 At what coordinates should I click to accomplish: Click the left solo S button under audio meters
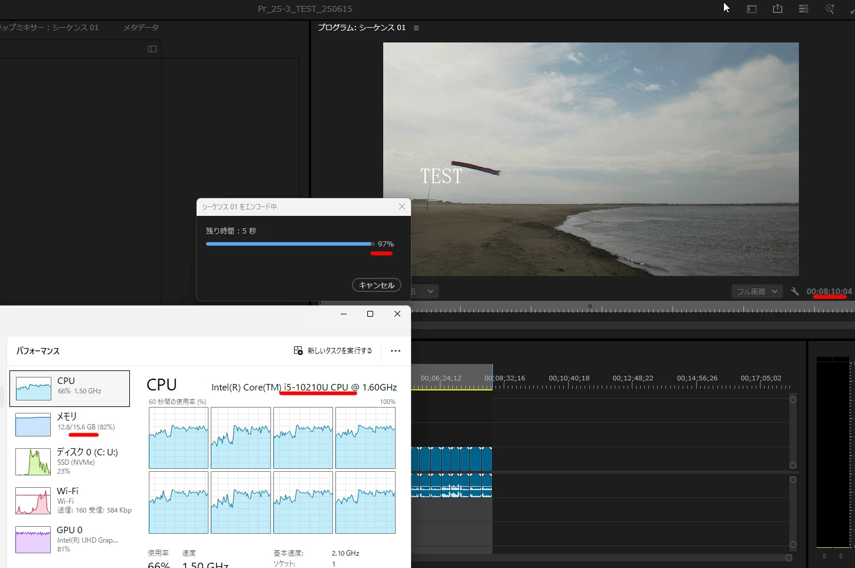[x=824, y=556]
